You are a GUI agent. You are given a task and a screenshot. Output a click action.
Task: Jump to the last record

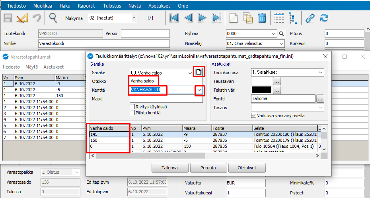216,18
